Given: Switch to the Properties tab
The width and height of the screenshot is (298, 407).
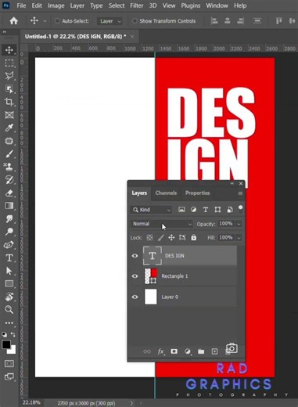Looking at the screenshot, I should (x=197, y=193).
